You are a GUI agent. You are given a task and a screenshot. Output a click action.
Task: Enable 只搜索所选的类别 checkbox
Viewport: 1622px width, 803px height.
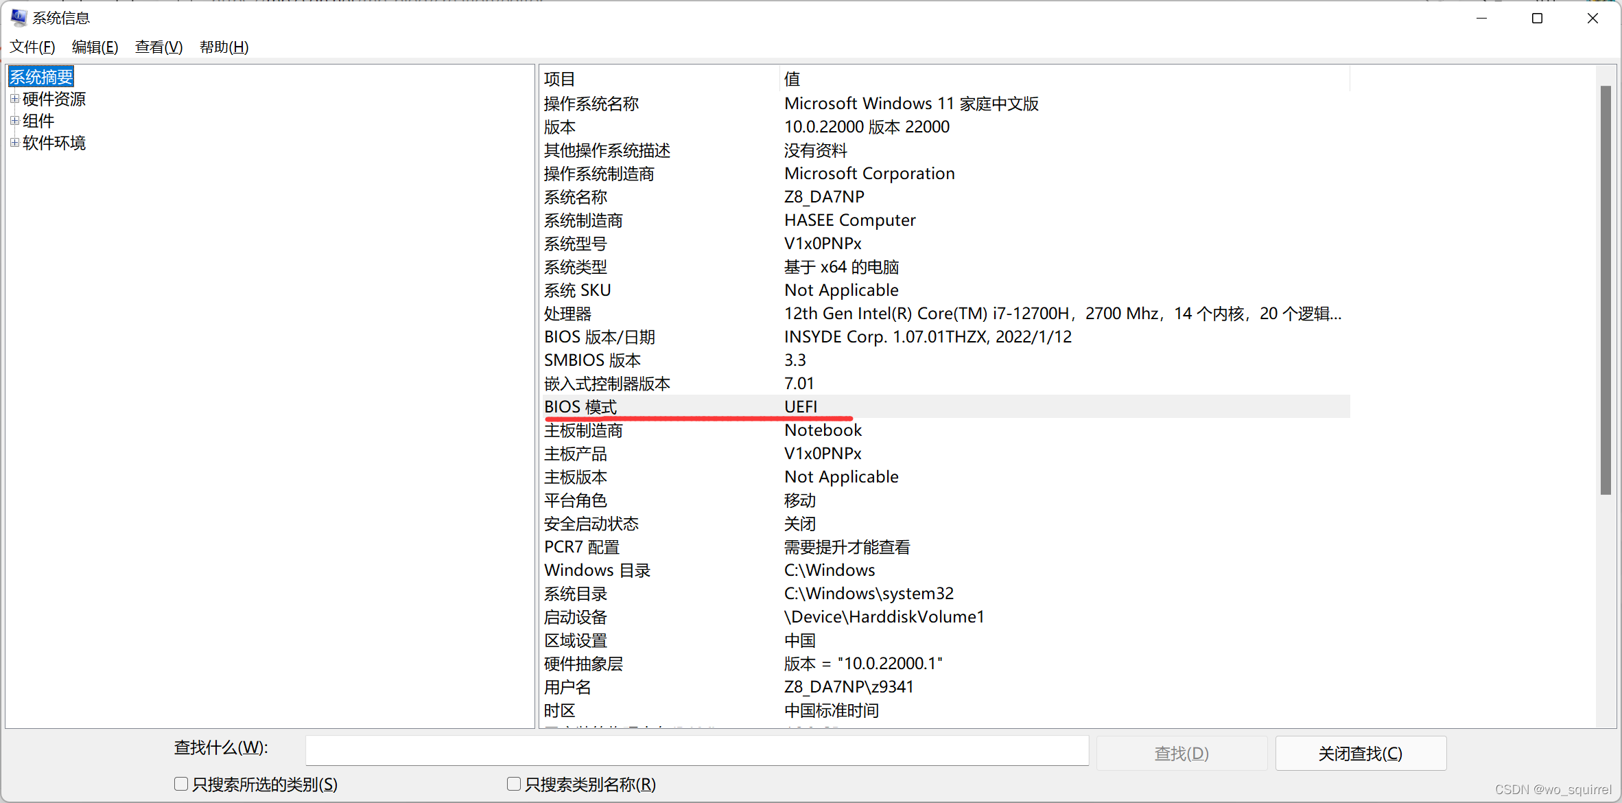pyautogui.click(x=181, y=784)
